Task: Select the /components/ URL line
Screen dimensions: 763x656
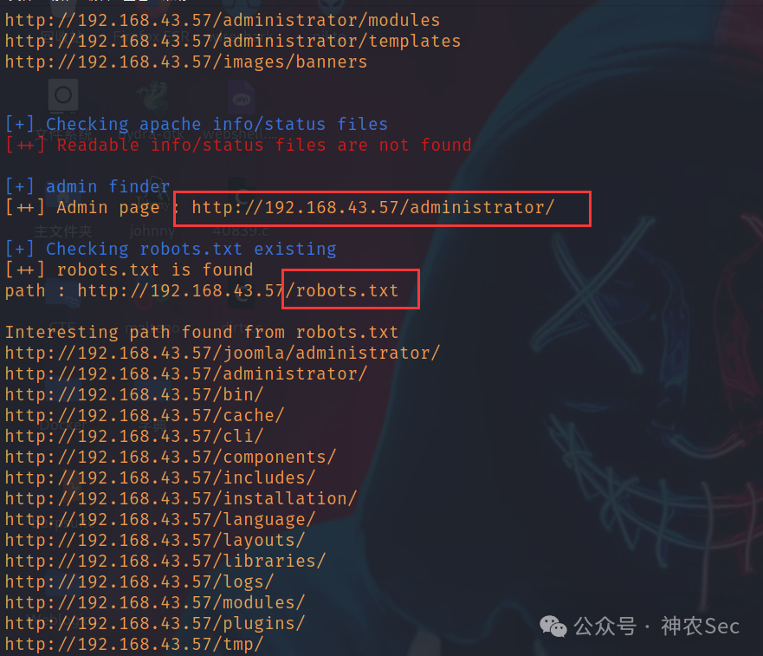Action: pos(171,458)
